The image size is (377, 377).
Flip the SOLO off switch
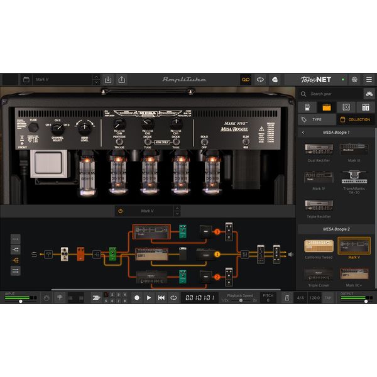pos(204,142)
